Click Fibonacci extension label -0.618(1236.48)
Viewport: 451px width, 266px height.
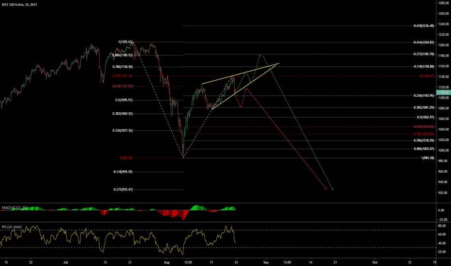pos(424,26)
